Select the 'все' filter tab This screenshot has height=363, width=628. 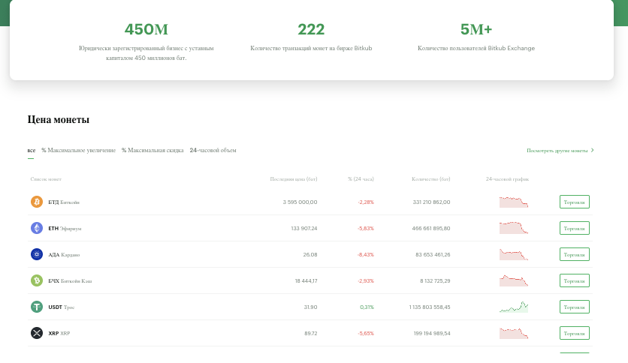coord(32,151)
